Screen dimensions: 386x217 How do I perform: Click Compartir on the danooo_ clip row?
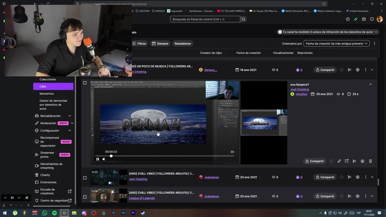pyautogui.click(x=325, y=70)
